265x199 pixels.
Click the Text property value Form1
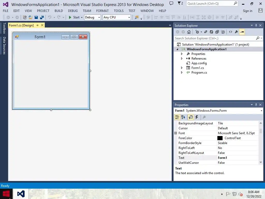tap(238, 158)
